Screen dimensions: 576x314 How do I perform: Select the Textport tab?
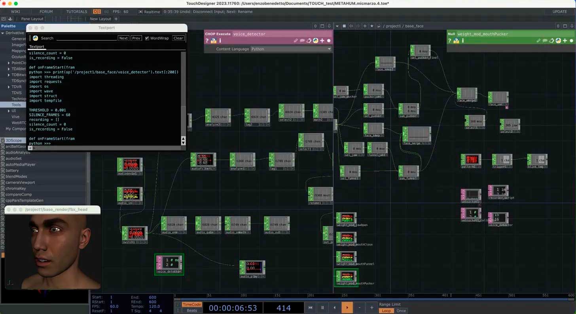point(37,47)
